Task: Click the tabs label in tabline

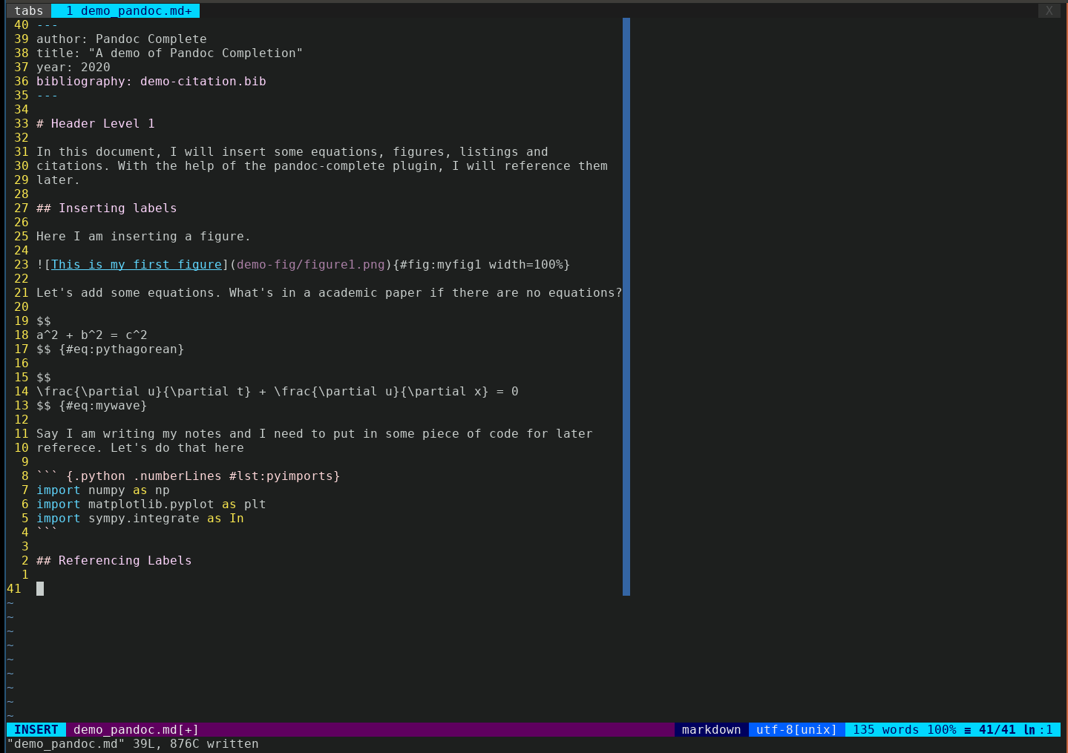Action: (29, 10)
